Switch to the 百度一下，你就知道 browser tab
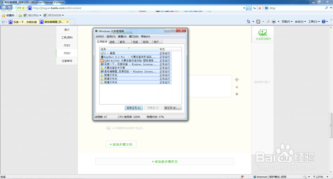This screenshot has width=333, height=179. 23,22
